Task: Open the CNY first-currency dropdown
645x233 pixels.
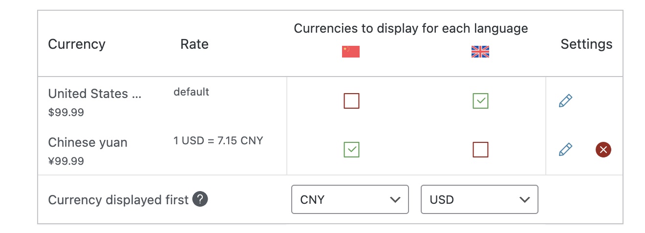Action: click(x=350, y=199)
